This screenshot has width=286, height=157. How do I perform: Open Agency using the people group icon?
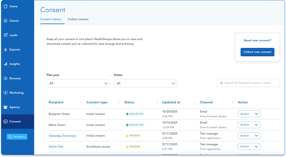6,107
